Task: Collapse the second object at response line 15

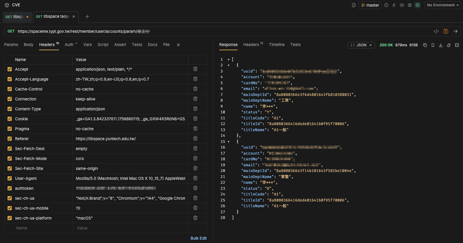Action: pyautogui.click(x=228, y=142)
